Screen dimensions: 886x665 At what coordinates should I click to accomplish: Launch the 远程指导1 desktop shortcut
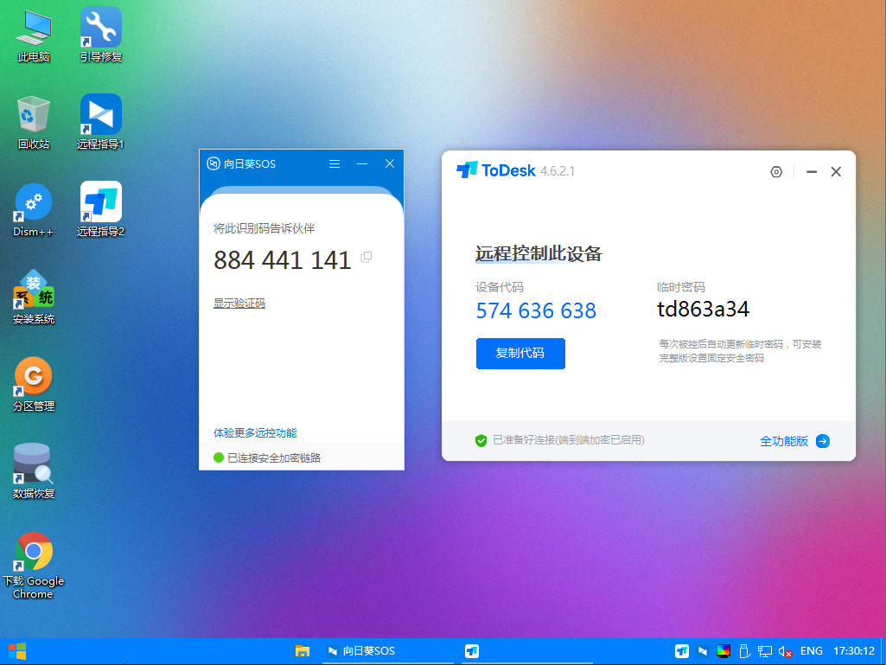100,123
